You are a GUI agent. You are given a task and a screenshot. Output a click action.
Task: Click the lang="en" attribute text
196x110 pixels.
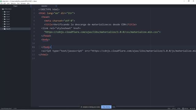click(53, 13)
